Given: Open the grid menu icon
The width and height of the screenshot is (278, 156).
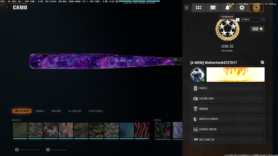Looking at the screenshot, I should [198, 8].
